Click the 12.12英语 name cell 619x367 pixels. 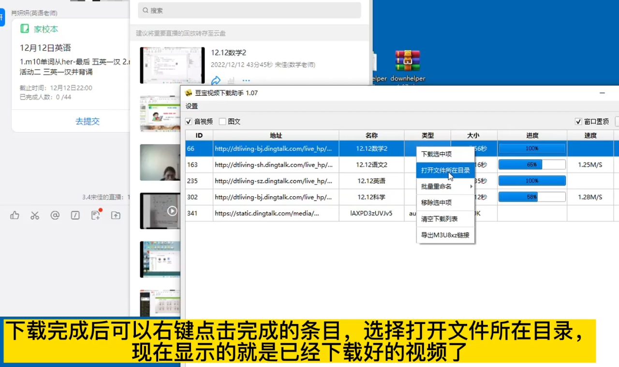(372, 181)
